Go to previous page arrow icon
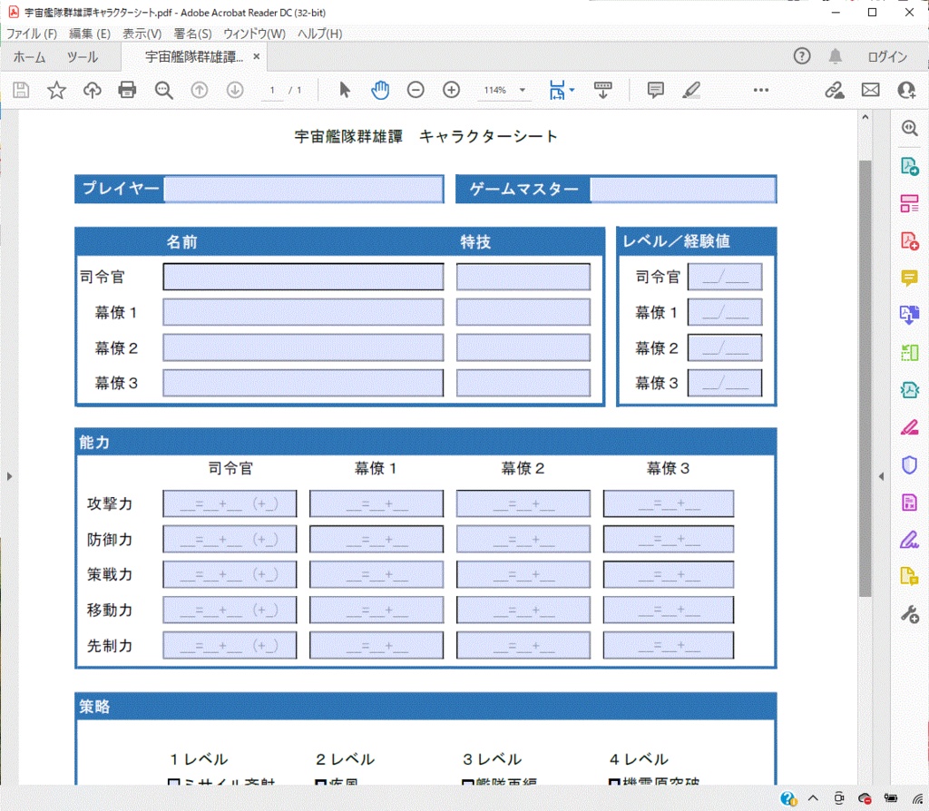 (x=199, y=90)
